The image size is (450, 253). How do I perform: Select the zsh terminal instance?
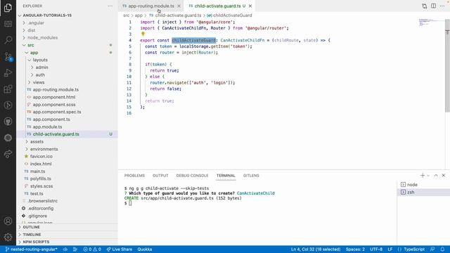(x=423, y=192)
